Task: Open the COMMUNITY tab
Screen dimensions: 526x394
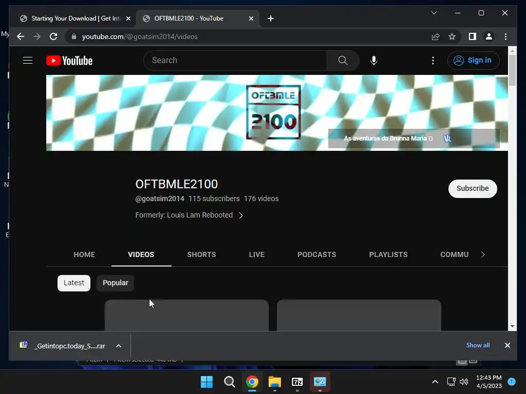Action: click(x=454, y=254)
